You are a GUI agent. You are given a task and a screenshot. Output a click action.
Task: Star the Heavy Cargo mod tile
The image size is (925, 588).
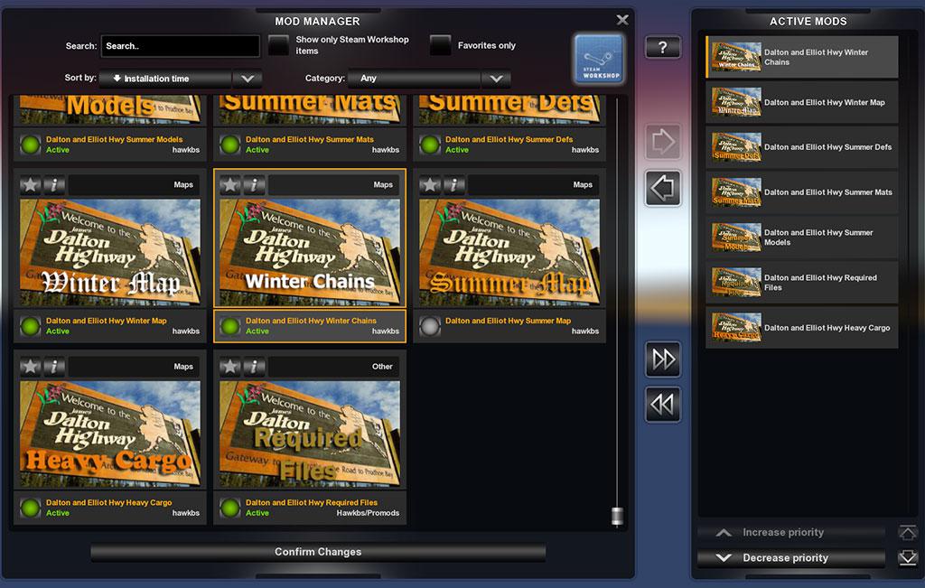coord(31,367)
